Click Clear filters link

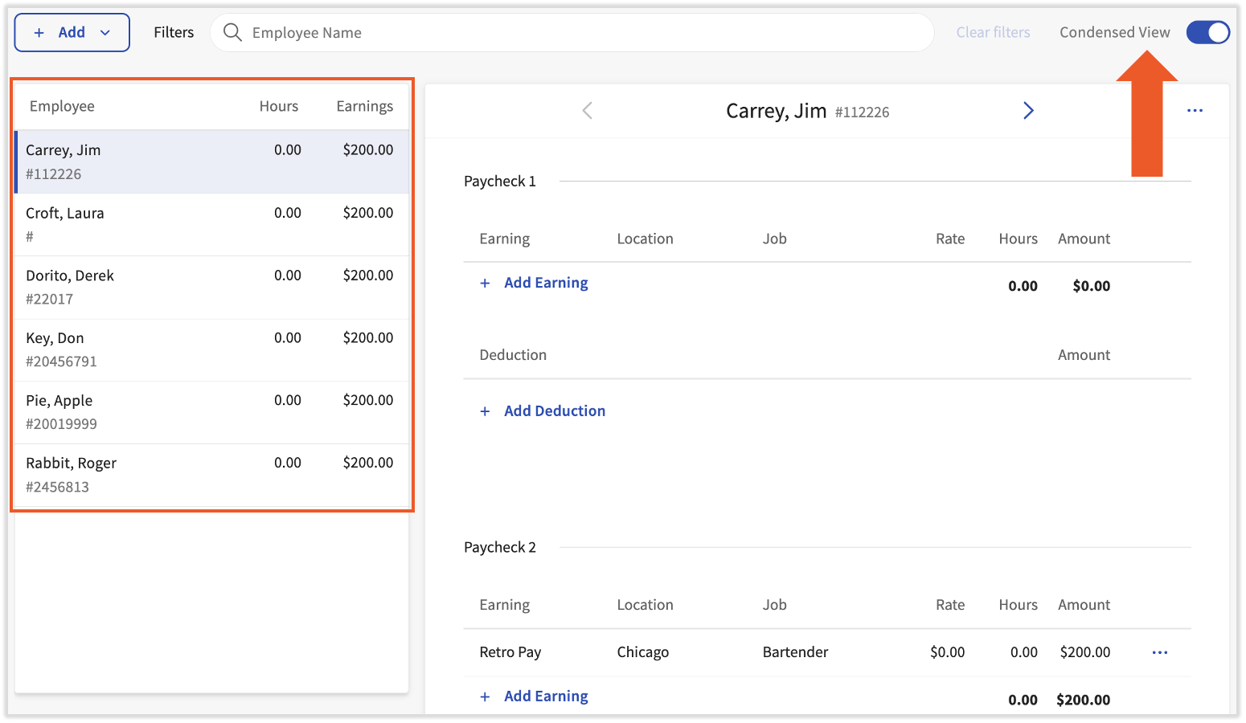tap(993, 32)
